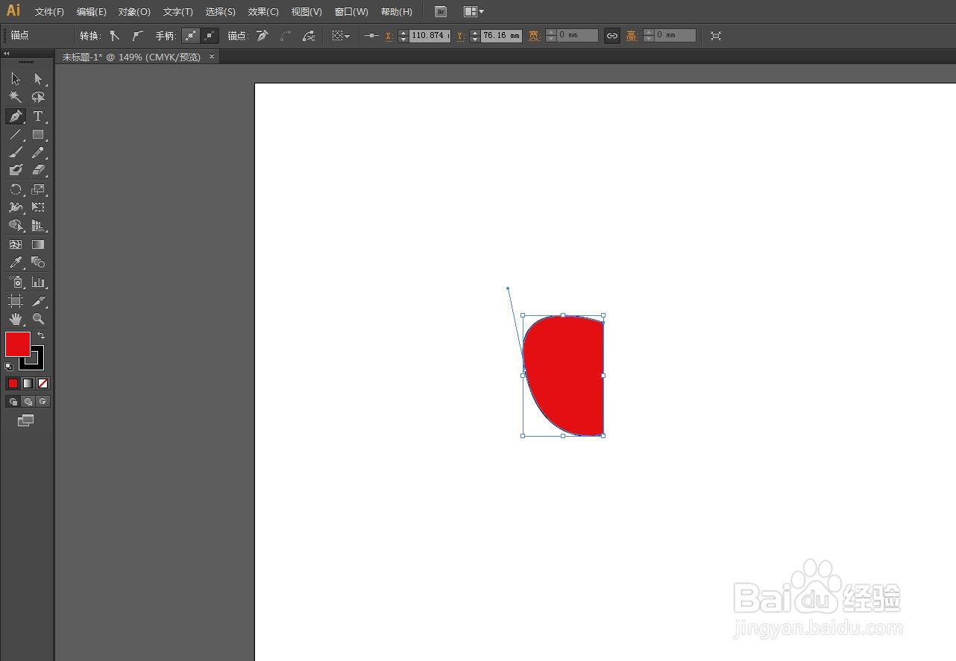Swap fill and stroke colors
Screen dimensions: 956x661
41,335
